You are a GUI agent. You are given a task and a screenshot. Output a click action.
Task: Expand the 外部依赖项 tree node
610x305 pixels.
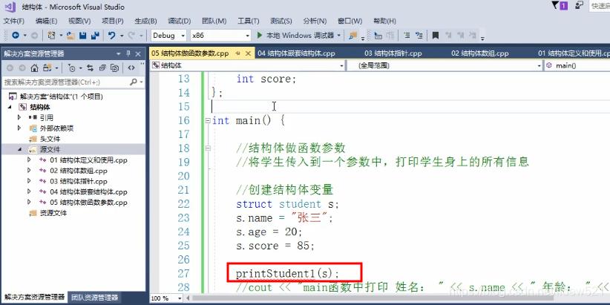point(19,128)
